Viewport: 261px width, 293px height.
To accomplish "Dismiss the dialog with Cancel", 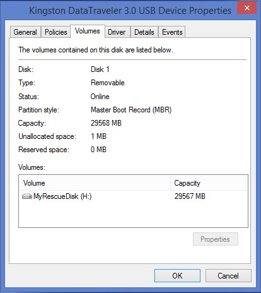I will coord(228,275).
